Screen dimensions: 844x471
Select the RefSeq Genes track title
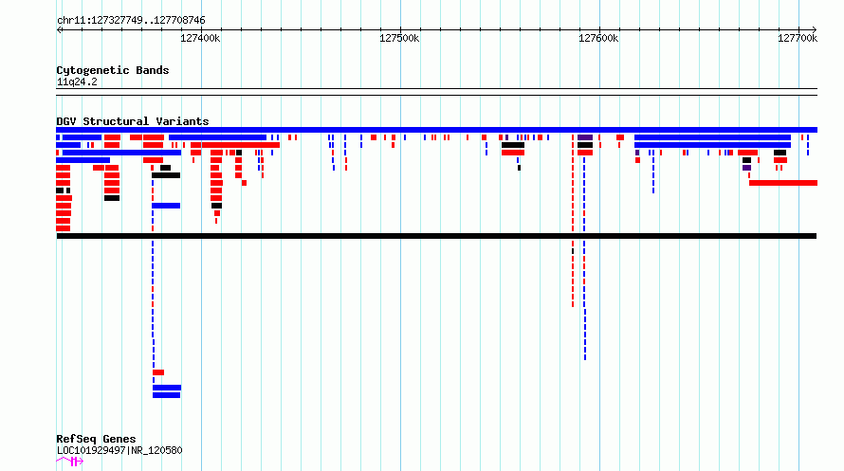coord(96,439)
